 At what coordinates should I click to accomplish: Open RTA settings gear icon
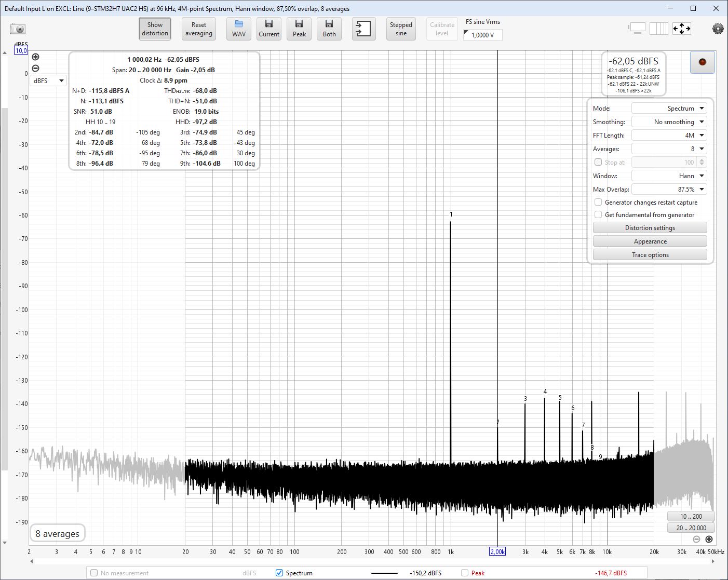(718, 29)
